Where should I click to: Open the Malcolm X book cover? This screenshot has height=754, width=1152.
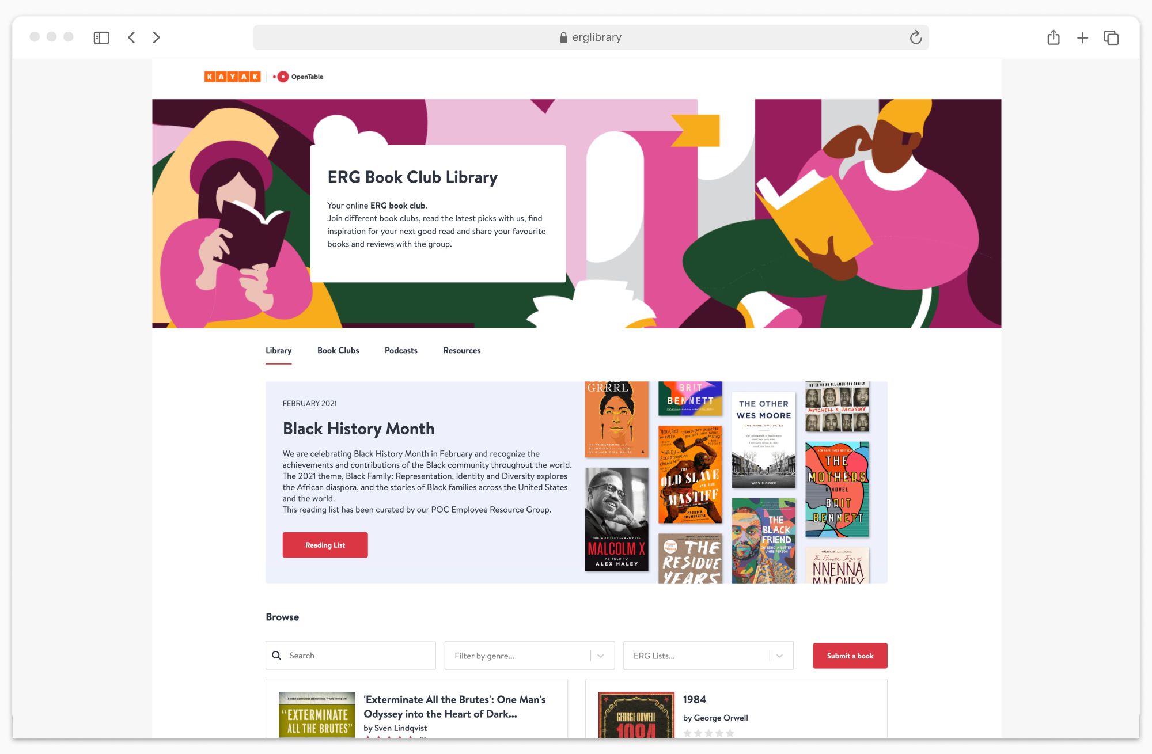616,519
